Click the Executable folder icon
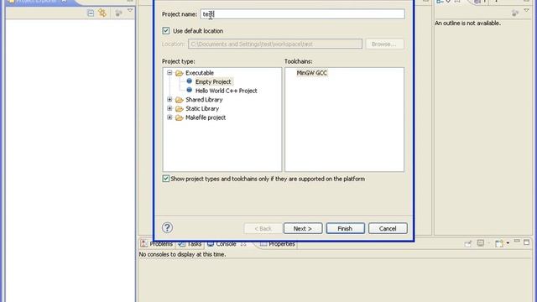The height and width of the screenshot is (302, 537). (179, 73)
